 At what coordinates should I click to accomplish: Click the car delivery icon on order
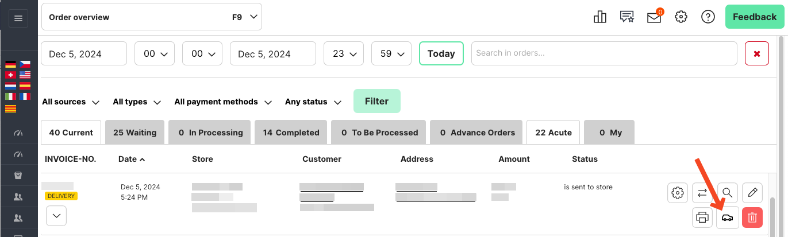pos(727,217)
